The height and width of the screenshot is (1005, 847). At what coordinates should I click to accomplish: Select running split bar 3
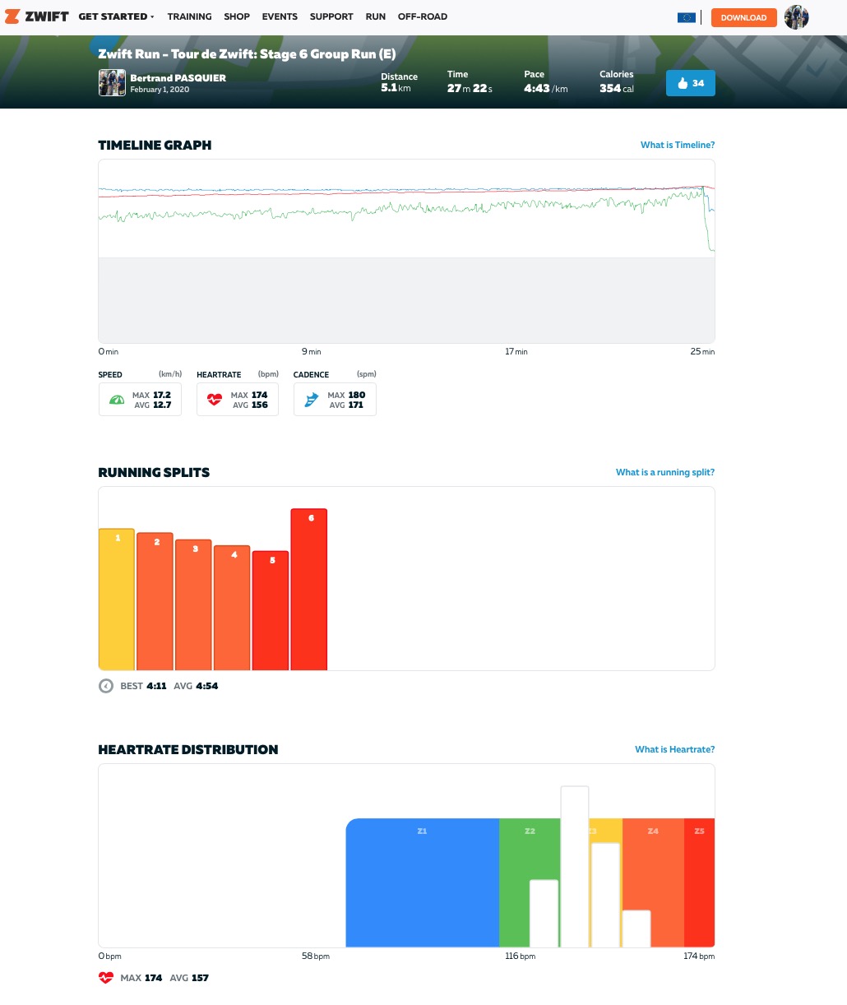193,605
